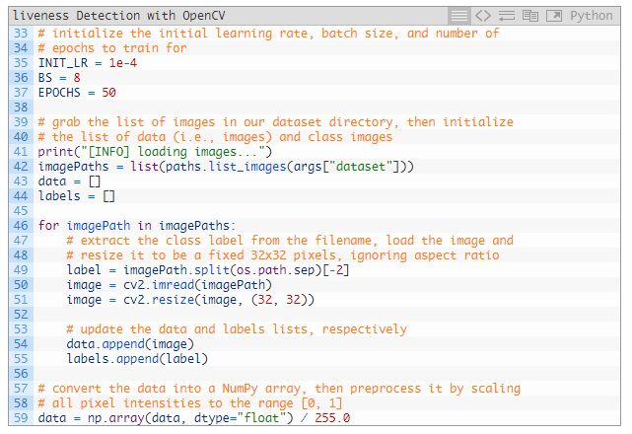Image resolution: width=632 pixels, height=434 pixels.
Task: Click the copy code icon
Action: [530, 16]
